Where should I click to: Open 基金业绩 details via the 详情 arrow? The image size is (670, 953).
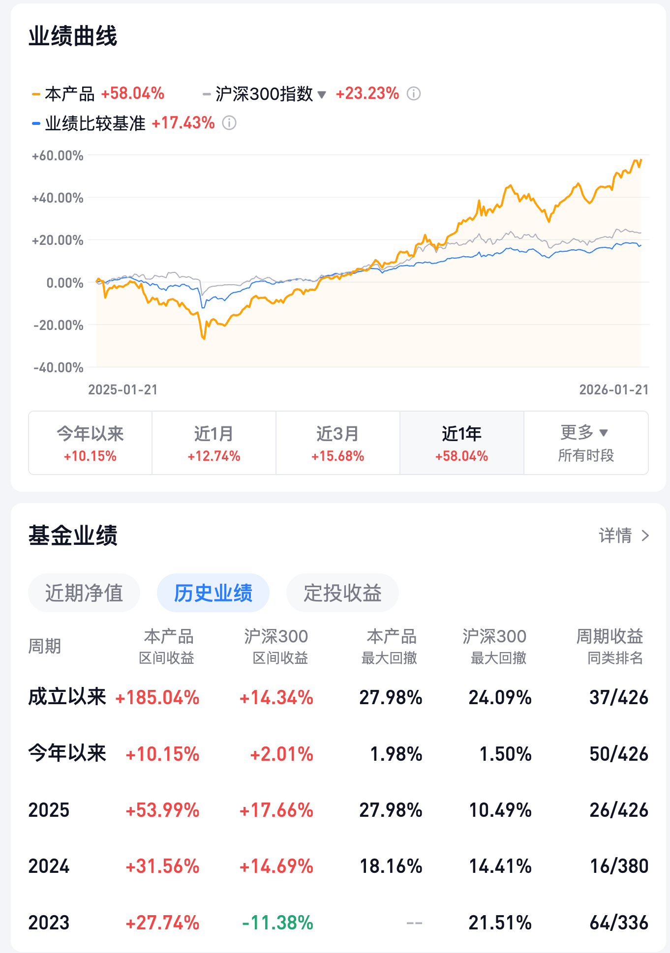(645, 536)
